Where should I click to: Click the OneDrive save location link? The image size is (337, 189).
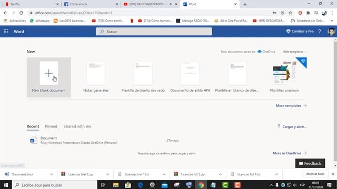pos(266,51)
